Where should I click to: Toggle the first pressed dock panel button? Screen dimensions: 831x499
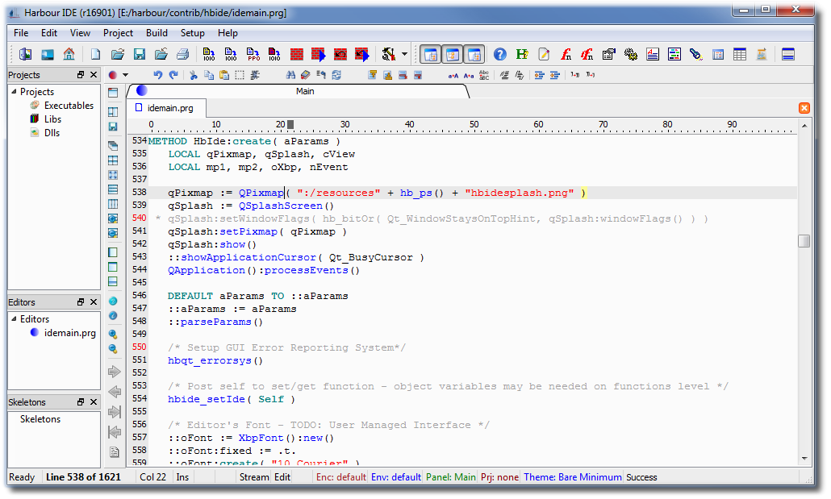432,55
